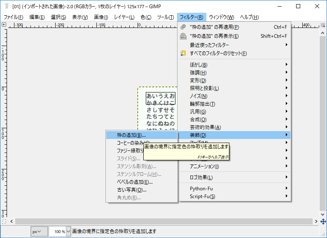Select すべてのフィルターのリセット
Screen dimensions: 327x238
[234, 53]
